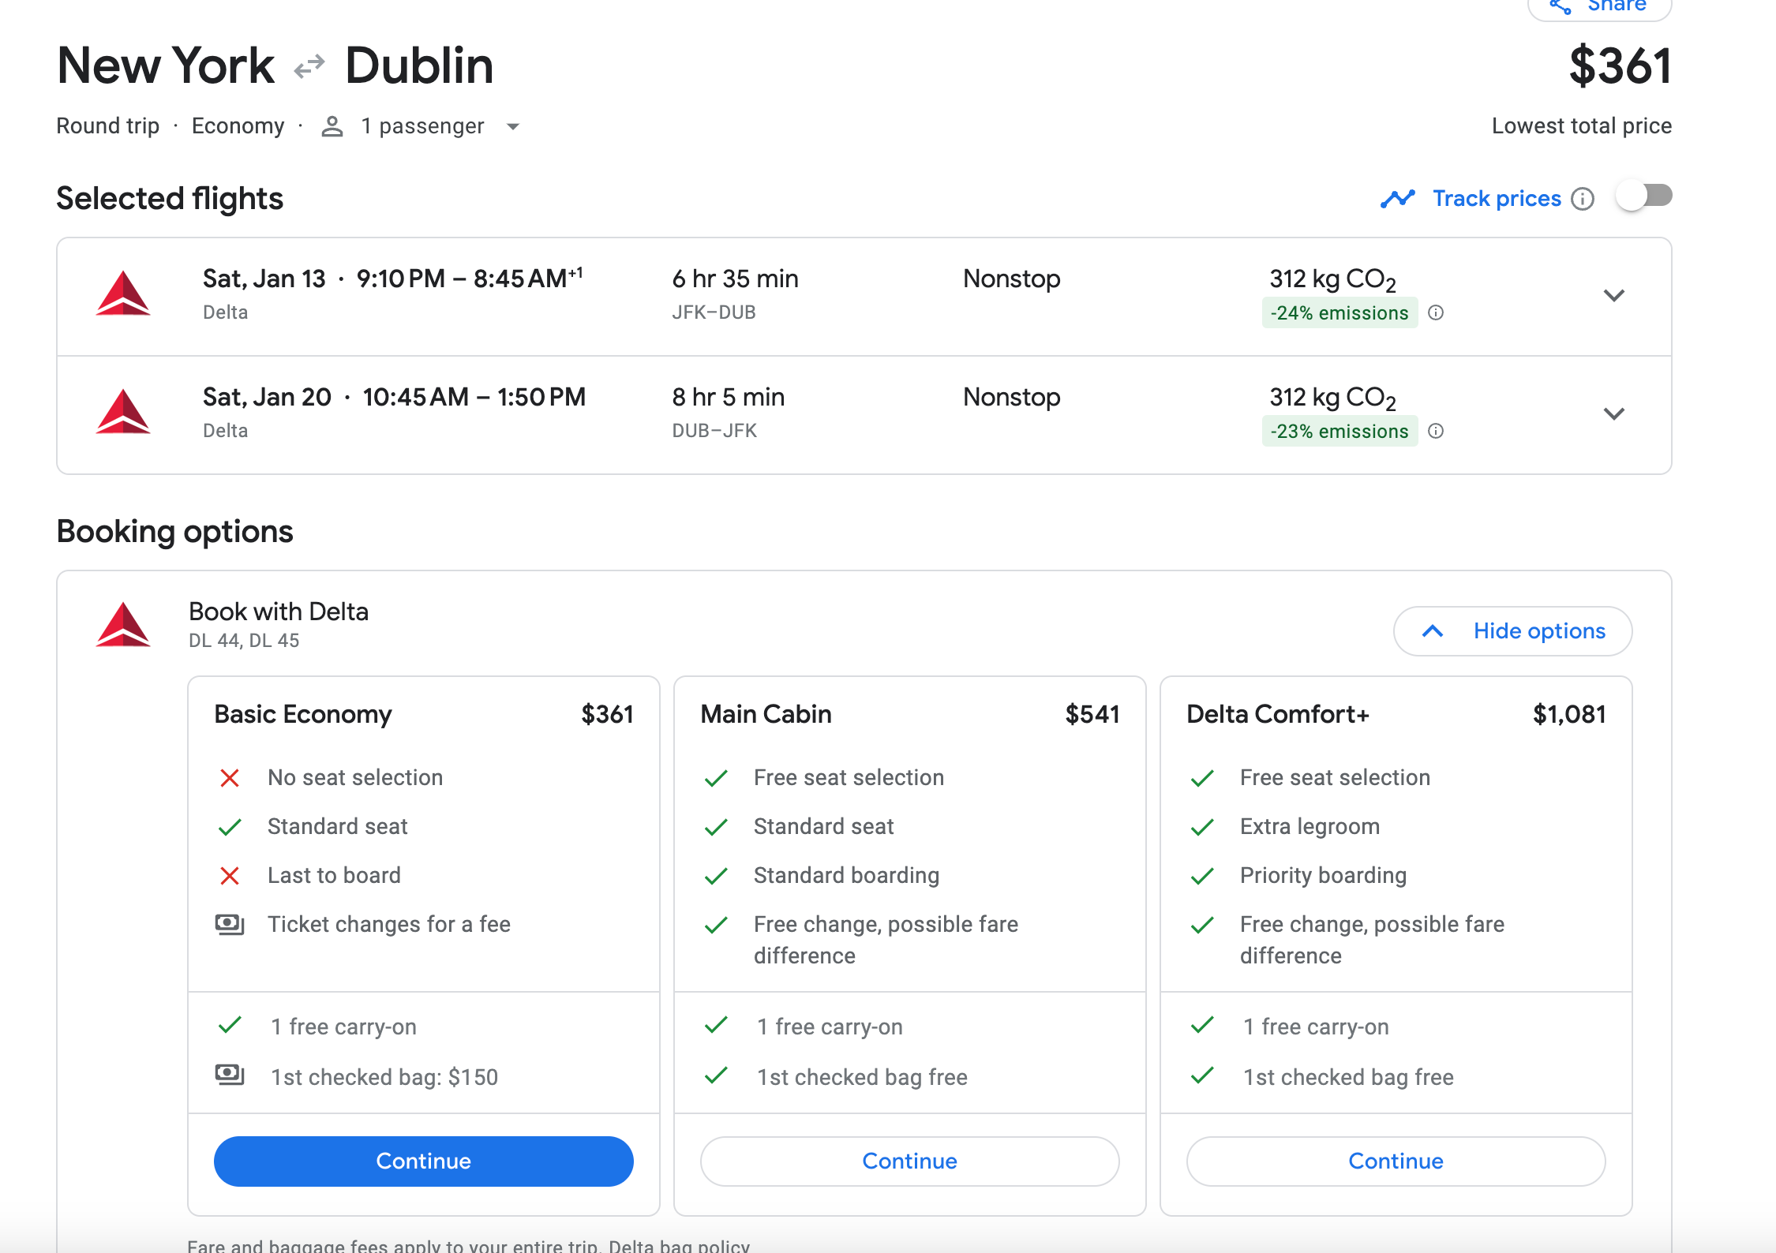Open the 1 passenger dropdown arrow

pos(513,127)
